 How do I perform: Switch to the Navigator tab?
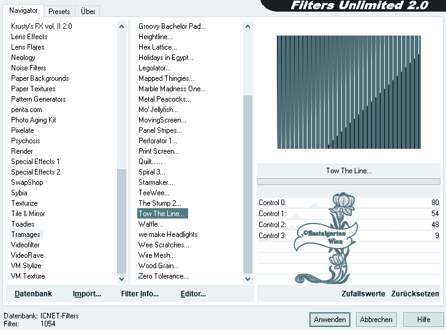[23, 10]
